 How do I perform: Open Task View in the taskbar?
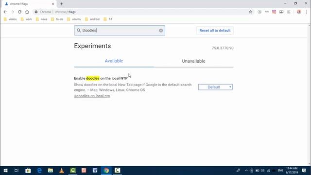tap(17, 171)
